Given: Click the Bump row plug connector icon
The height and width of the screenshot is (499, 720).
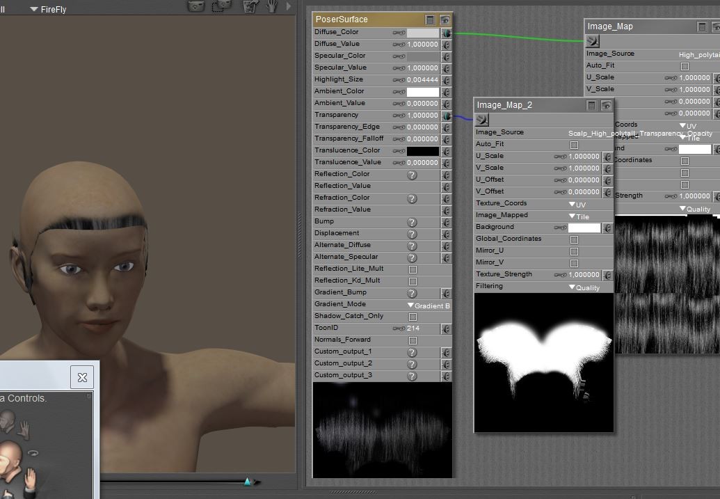Looking at the screenshot, I should [446, 222].
